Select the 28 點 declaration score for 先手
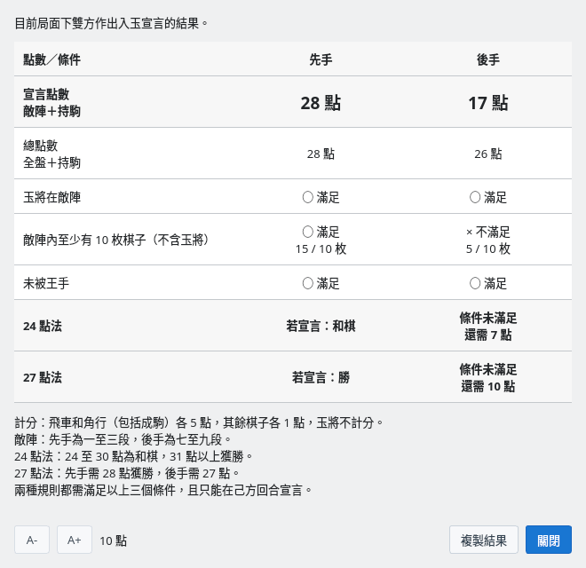This screenshot has width=586, height=568. point(321,103)
